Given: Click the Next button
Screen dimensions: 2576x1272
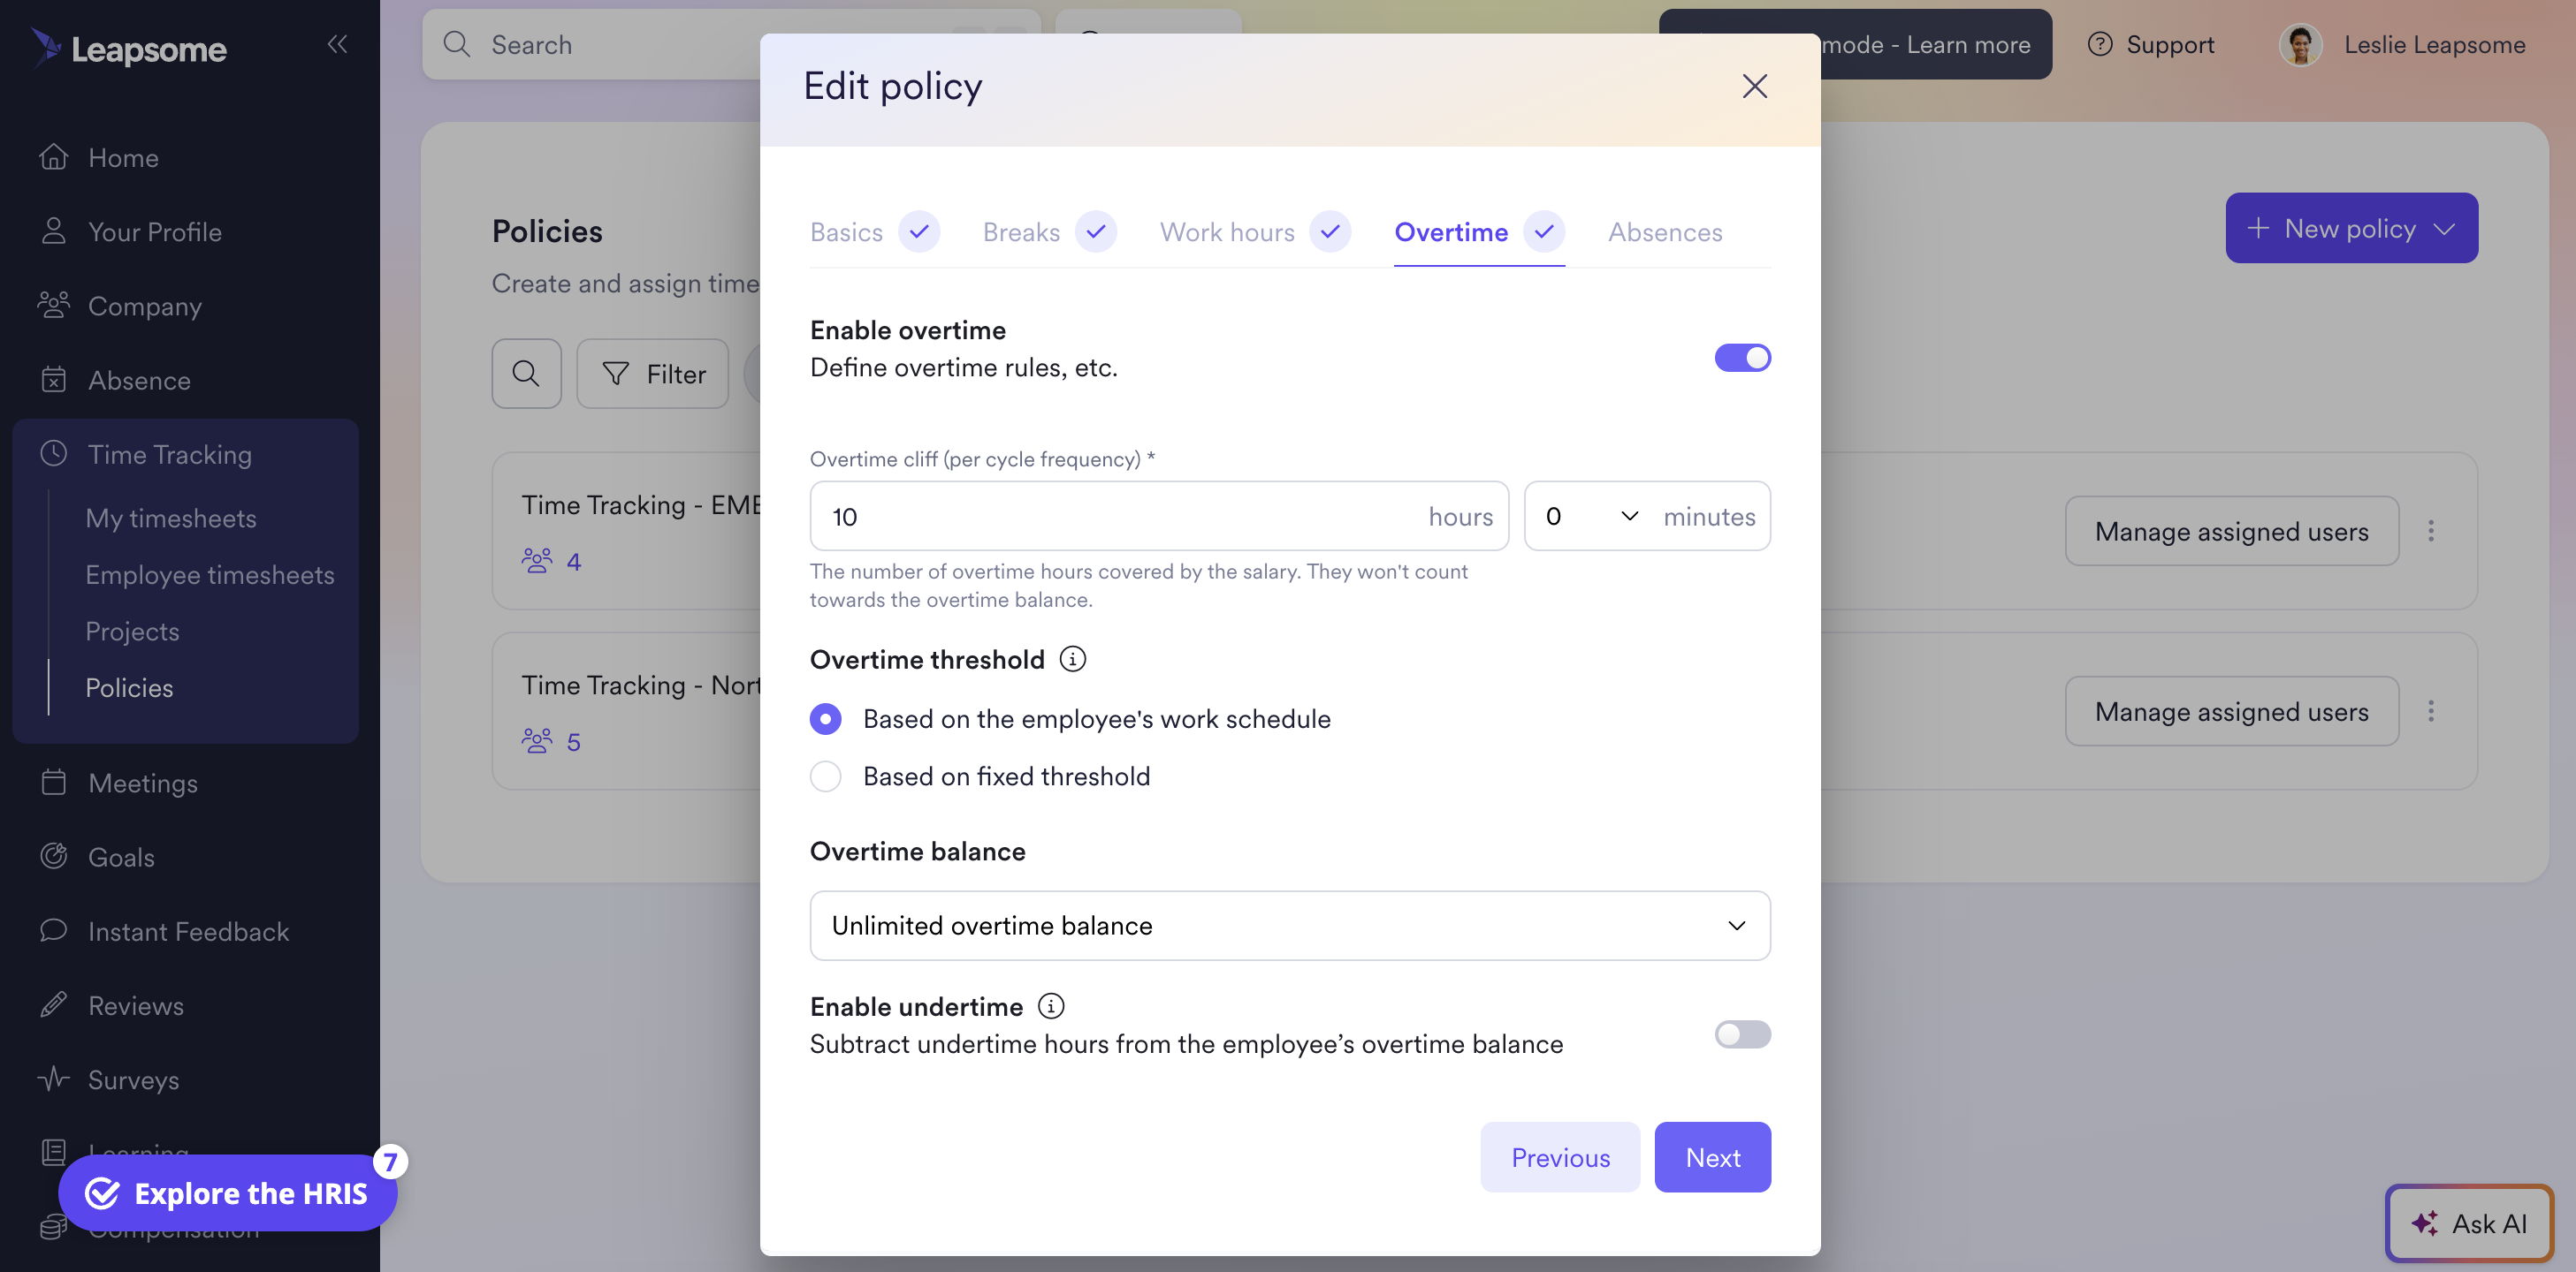Looking at the screenshot, I should coord(1712,1157).
